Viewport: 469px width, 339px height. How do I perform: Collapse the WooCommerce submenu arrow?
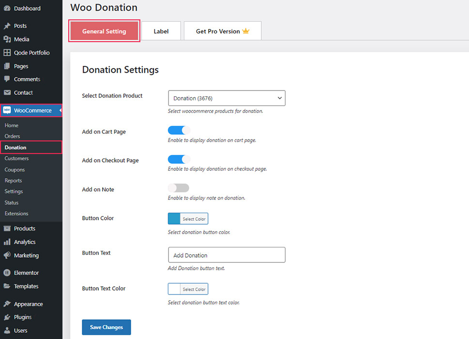[x=61, y=110]
